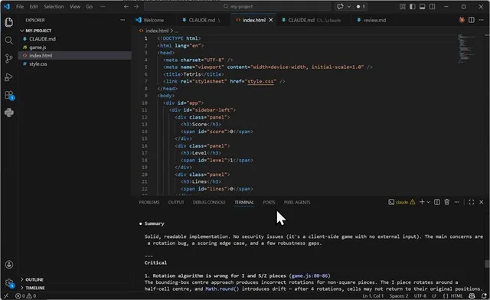Screen dimensions: 490x300
Task: Open the Python view in activity bar
Action: (8, 112)
